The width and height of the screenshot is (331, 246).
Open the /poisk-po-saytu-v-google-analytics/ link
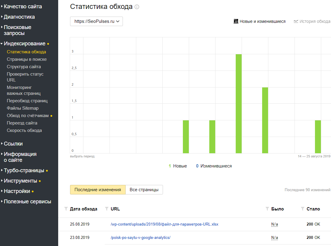point(141,238)
